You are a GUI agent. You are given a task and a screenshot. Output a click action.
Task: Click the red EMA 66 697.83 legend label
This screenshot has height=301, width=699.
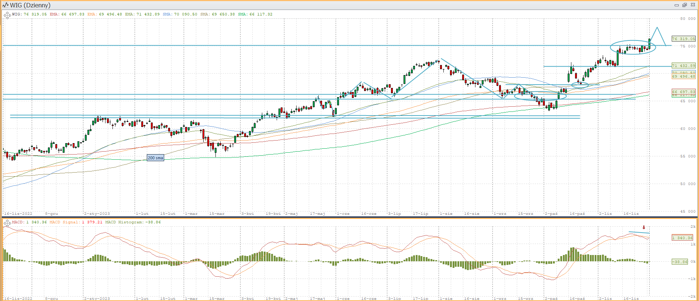tap(67, 14)
